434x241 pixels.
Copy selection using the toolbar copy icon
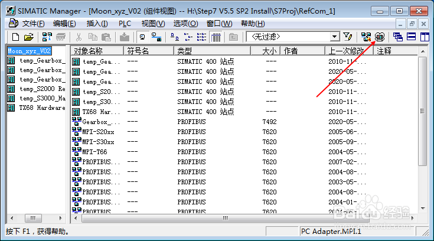point(93,37)
